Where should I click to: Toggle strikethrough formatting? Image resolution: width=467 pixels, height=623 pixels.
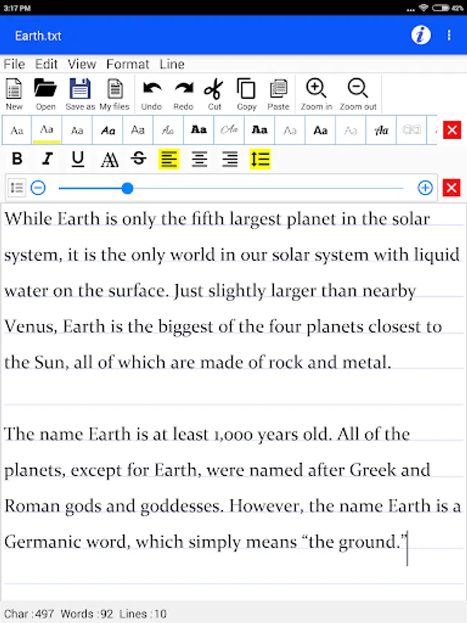[138, 159]
